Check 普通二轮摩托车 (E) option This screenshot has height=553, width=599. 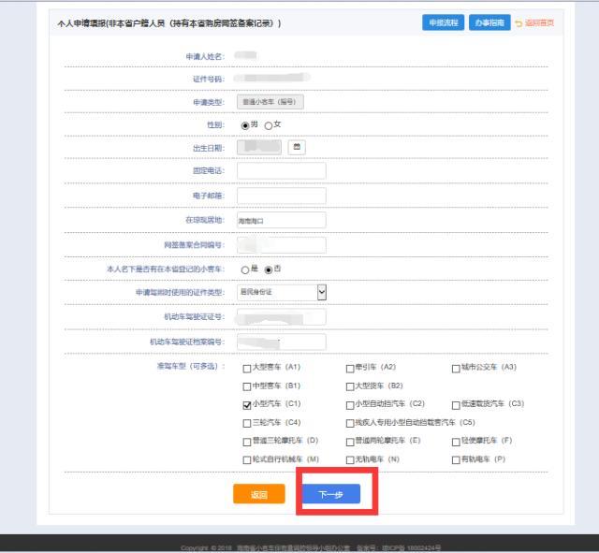click(x=350, y=441)
